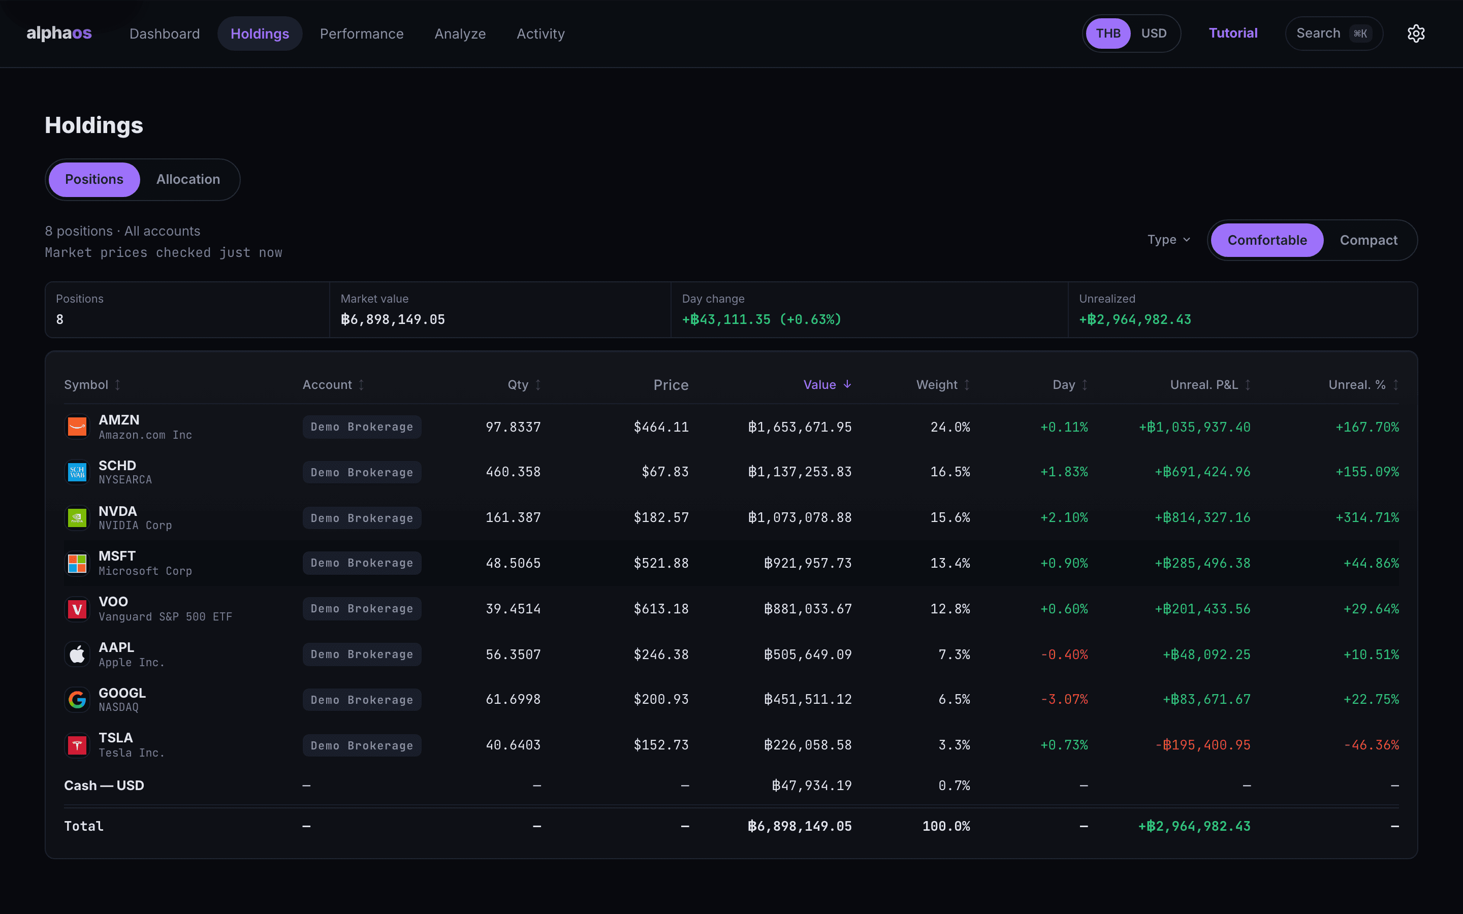1463x914 pixels.
Task: Open the Holdings nav tab
Action: click(260, 34)
